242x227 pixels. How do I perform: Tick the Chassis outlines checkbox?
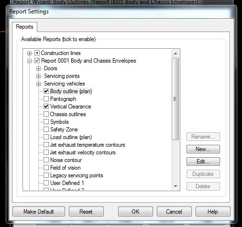pyautogui.click(x=46, y=114)
